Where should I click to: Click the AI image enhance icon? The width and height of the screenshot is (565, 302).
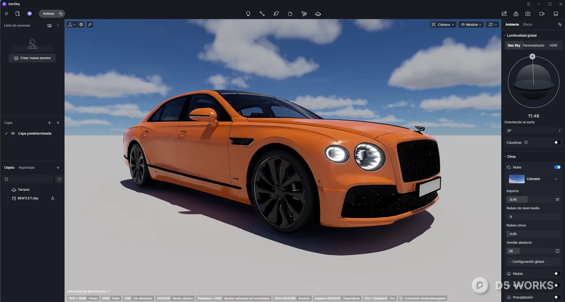pyautogui.click(x=505, y=14)
